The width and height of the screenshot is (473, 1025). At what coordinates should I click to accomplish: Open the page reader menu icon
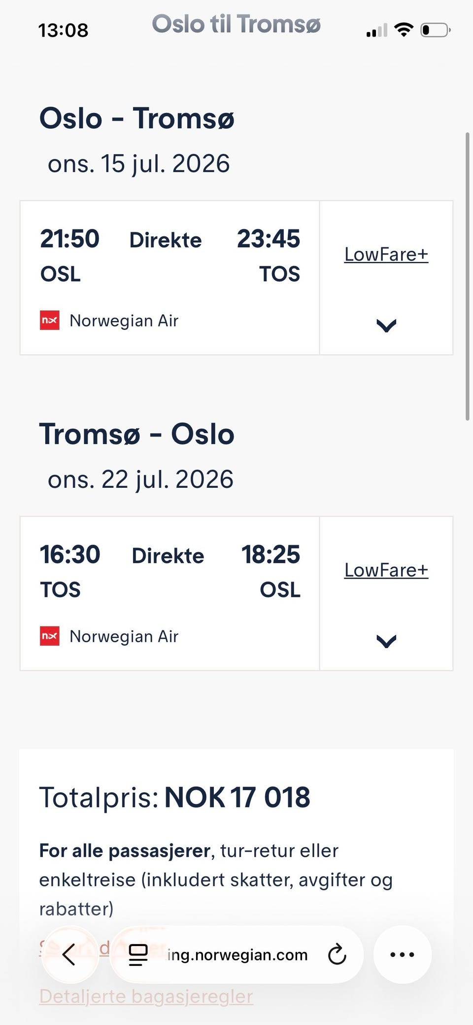tap(138, 954)
